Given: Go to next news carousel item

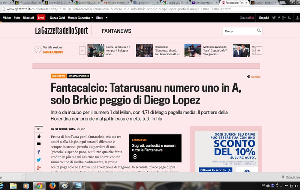Looking at the screenshot, I should pyautogui.click(x=259, y=51).
